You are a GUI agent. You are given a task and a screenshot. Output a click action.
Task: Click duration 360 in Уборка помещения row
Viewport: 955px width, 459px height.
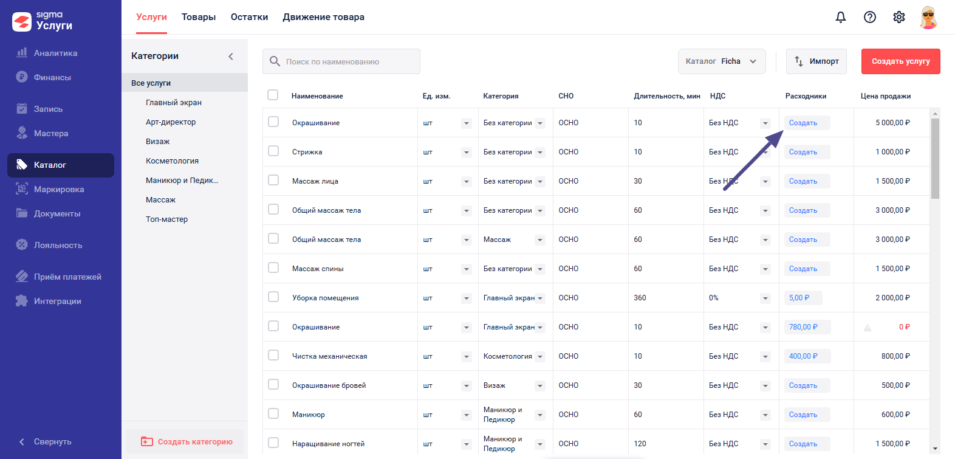[x=640, y=298]
